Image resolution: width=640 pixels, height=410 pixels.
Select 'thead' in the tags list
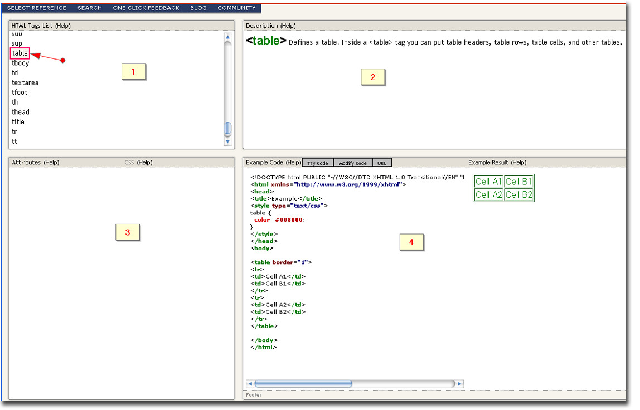tap(21, 112)
